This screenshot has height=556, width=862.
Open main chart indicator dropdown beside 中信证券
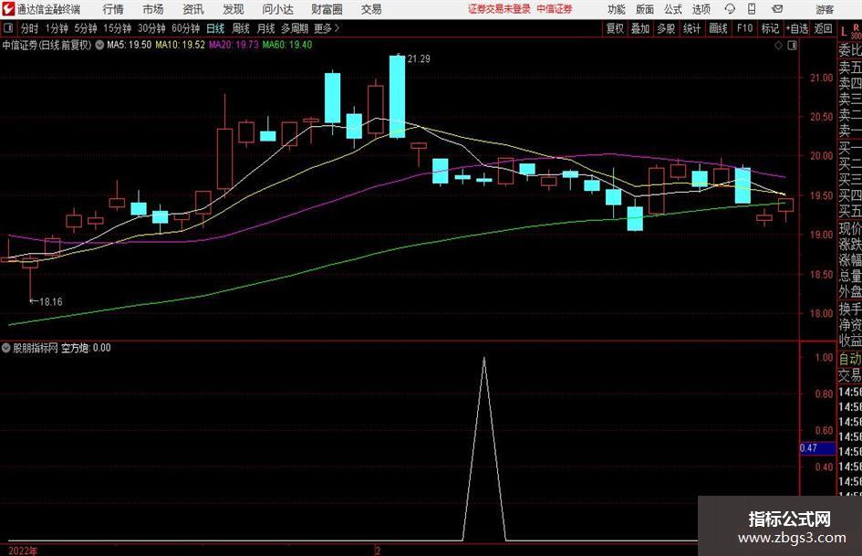pyautogui.click(x=99, y=45)
